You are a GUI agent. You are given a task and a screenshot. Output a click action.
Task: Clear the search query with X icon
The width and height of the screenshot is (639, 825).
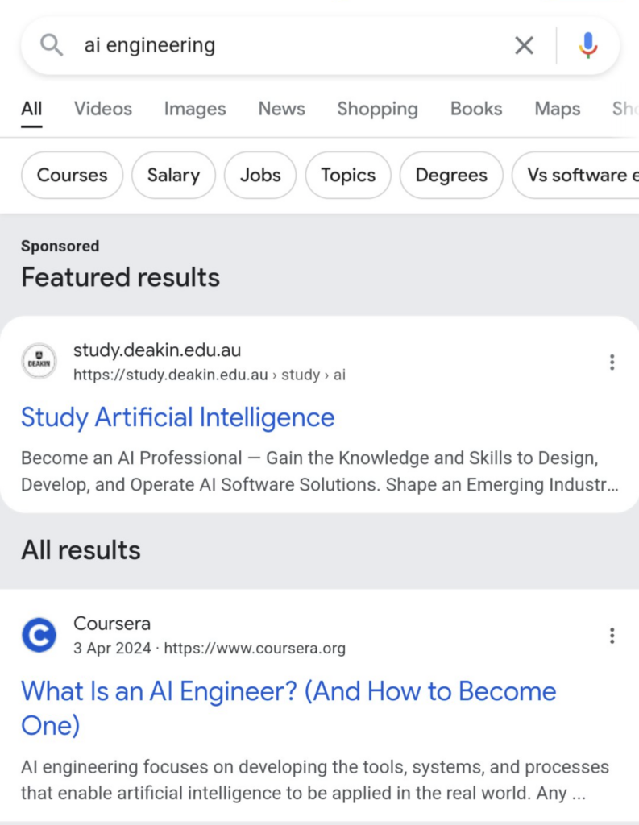(524, 46)
